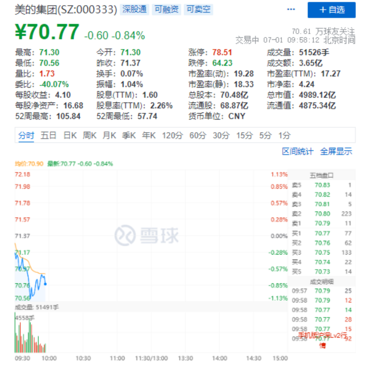Click the 成交量 value 51526手
Screen dimensions: 367x367
pyautogui.click(x=314, y=52)
